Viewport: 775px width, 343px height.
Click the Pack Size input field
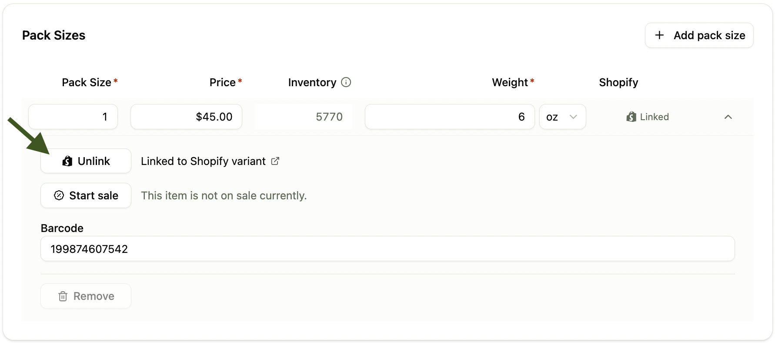click(x=73, y=117)
